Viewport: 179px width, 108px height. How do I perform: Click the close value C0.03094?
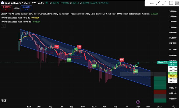(84, 3)
